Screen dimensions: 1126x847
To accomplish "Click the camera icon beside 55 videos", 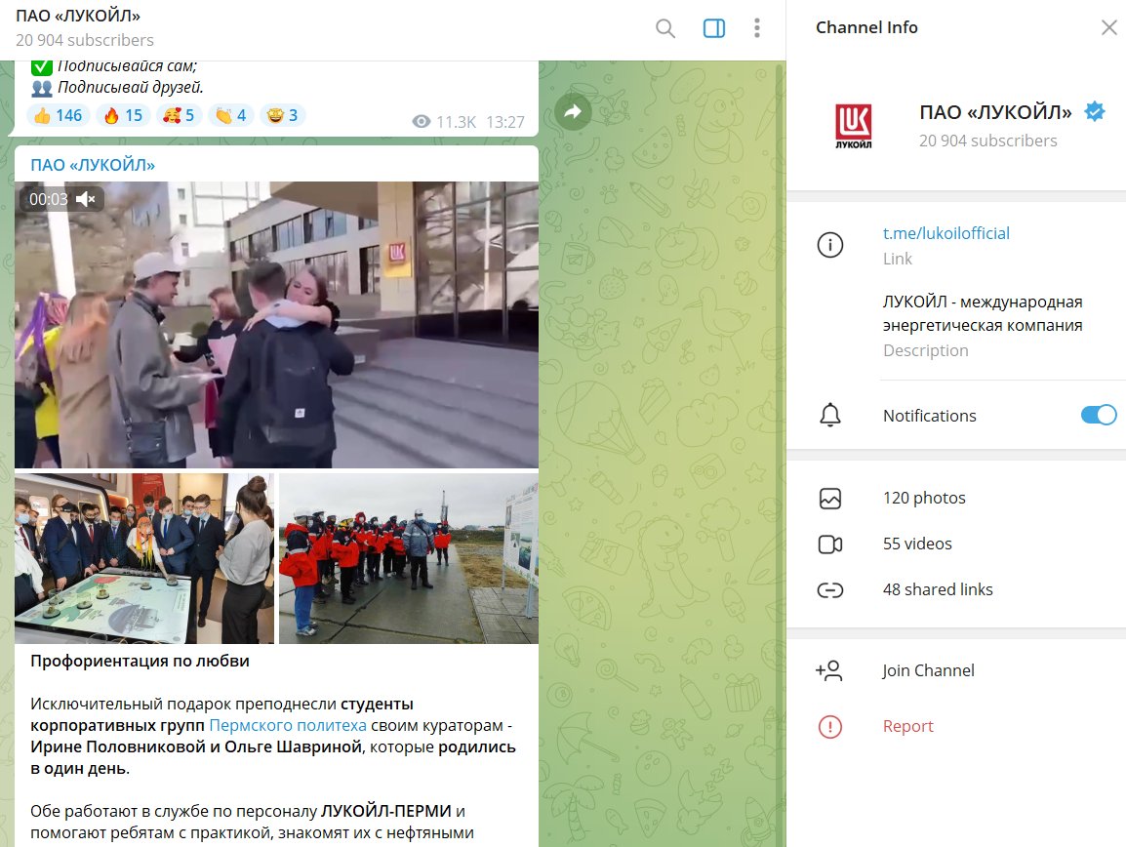I will coord(830,544).
